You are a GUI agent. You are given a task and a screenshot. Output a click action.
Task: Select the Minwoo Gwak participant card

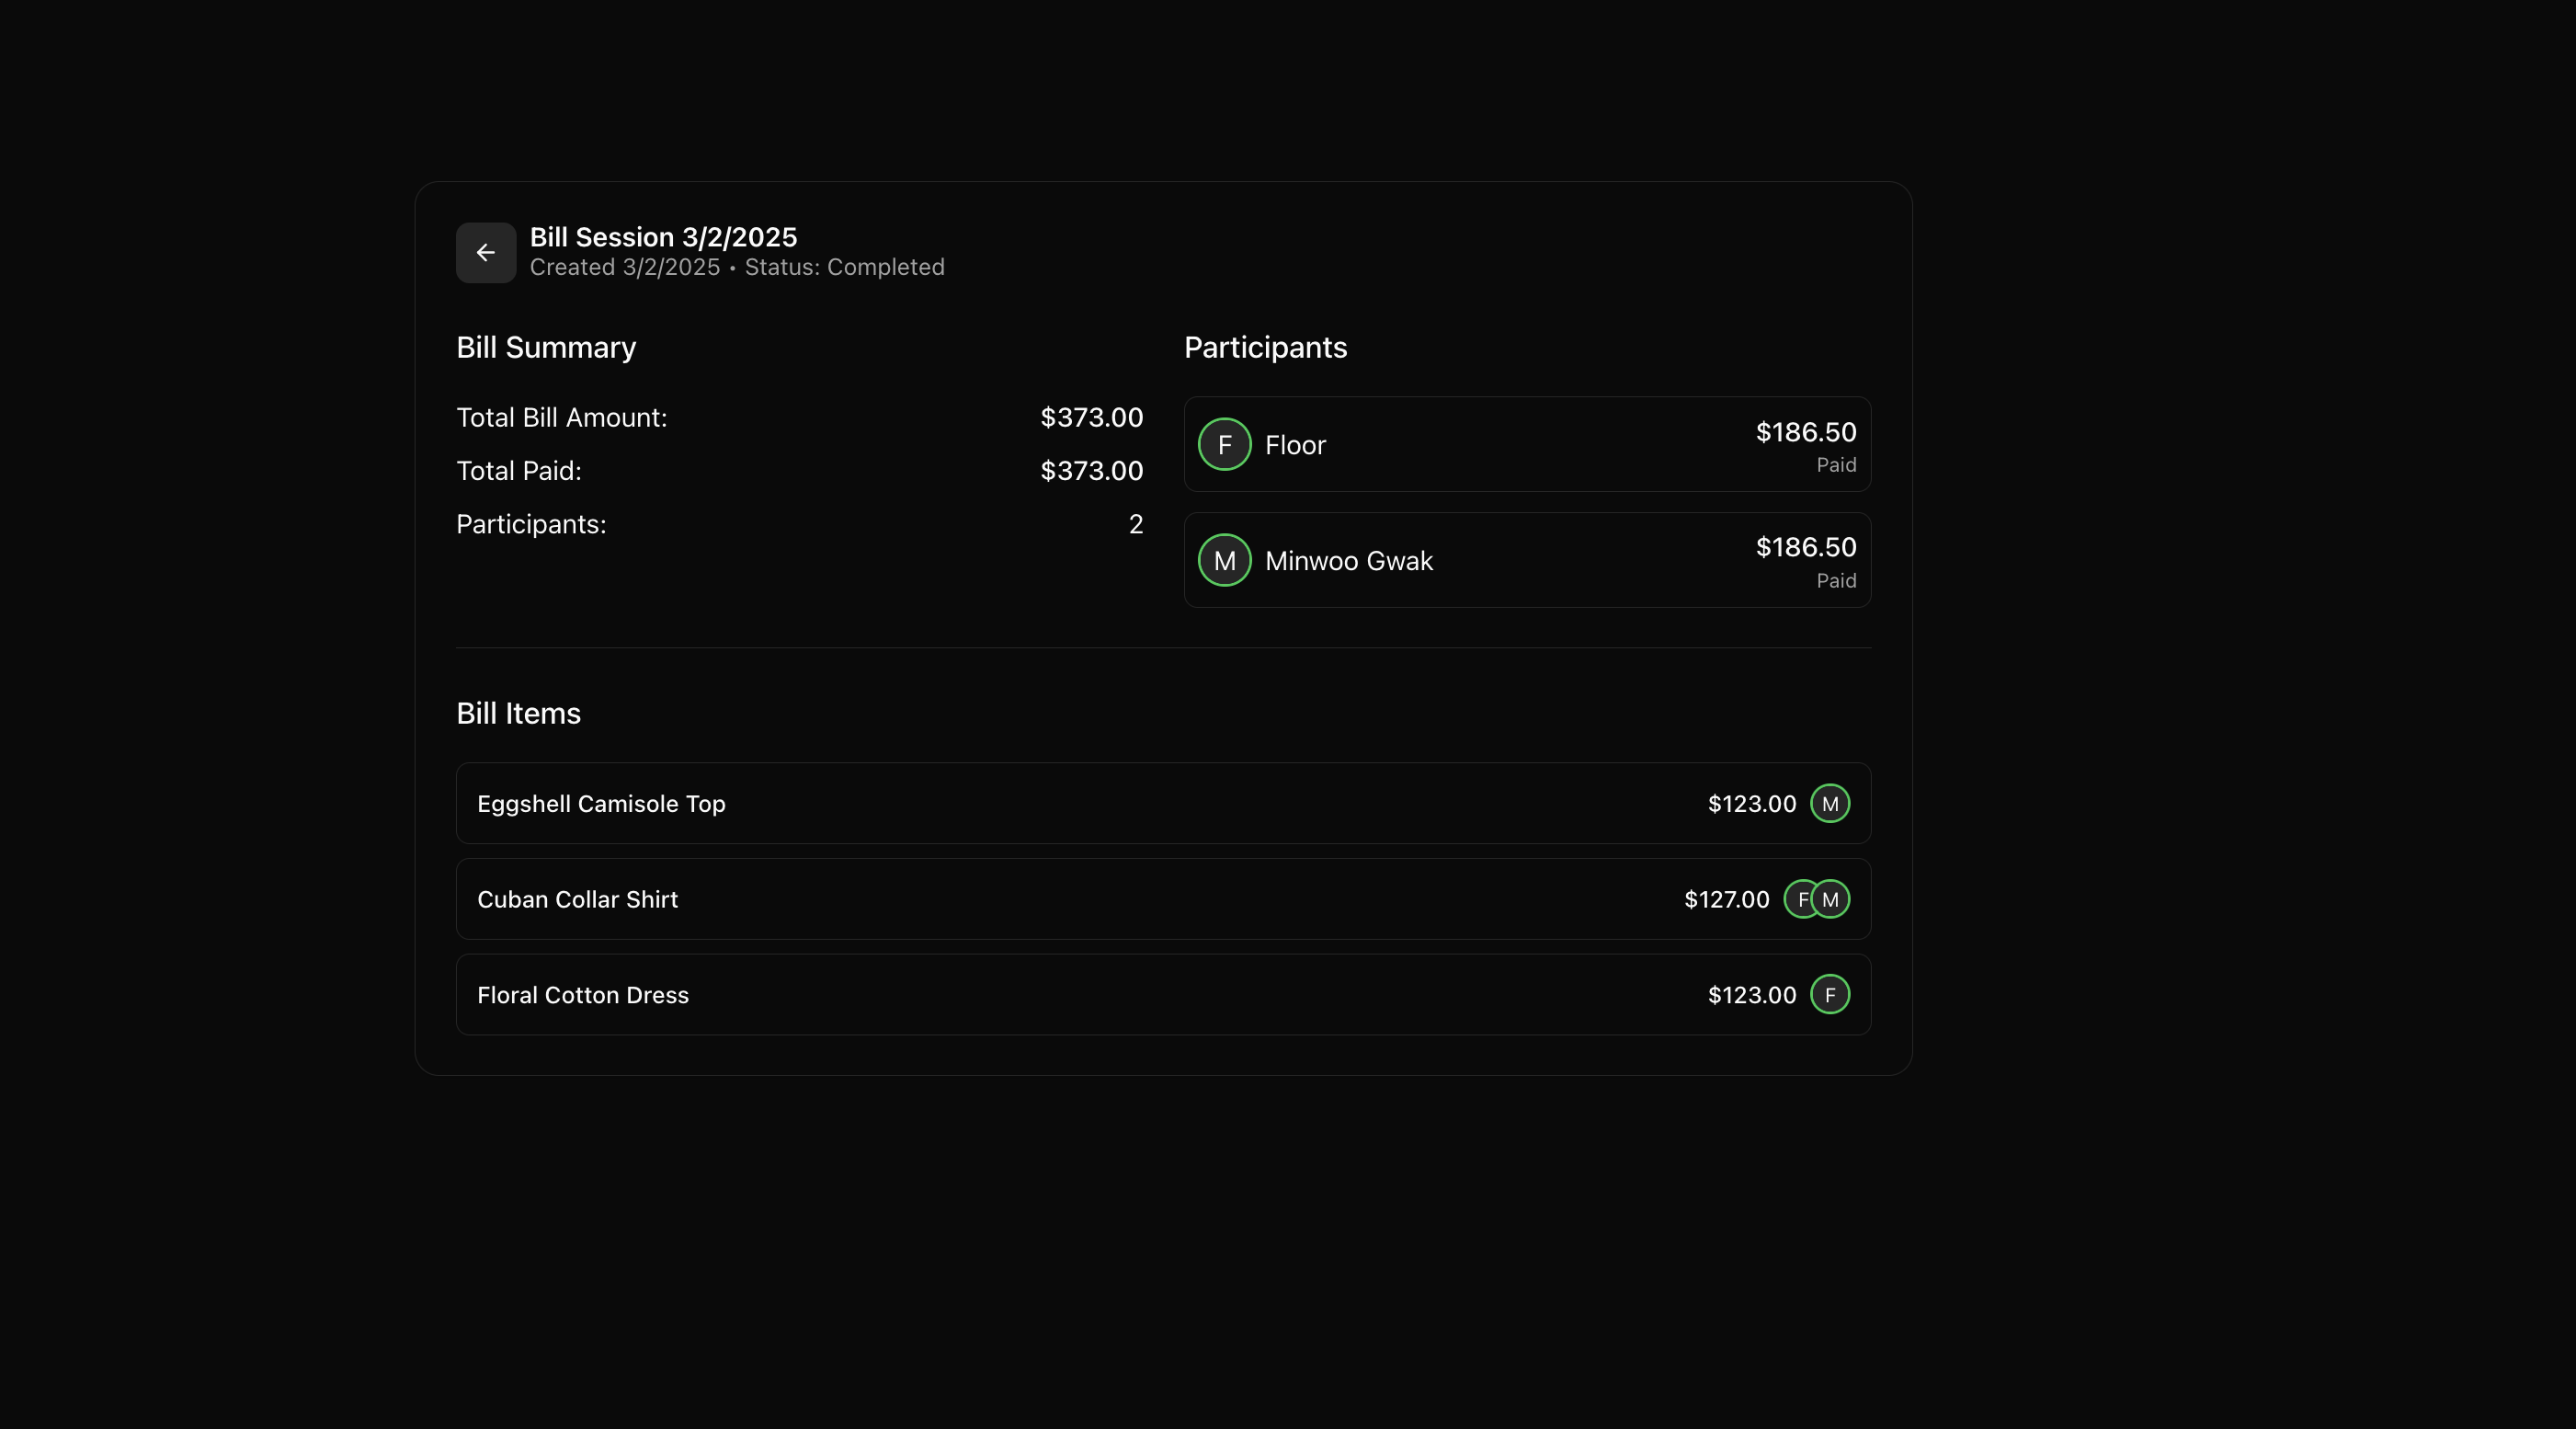(x=1526, y=560)
